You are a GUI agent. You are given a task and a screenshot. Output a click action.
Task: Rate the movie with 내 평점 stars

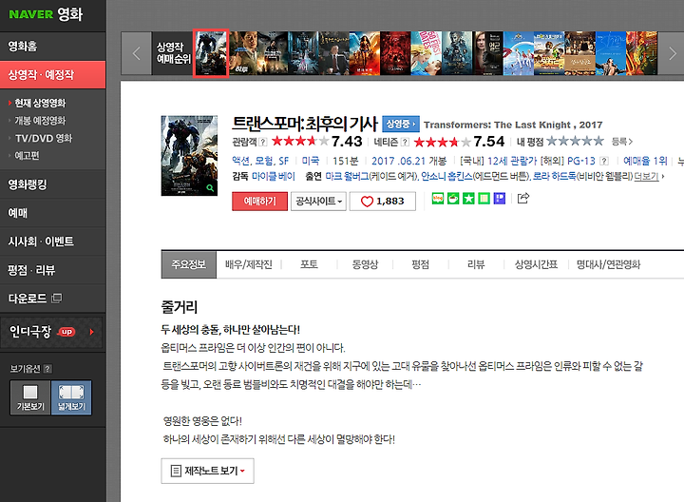pos(575,141)
